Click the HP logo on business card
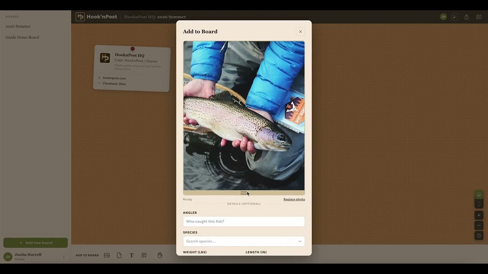This screenshot has width=488, height=274. click(105, 58)
